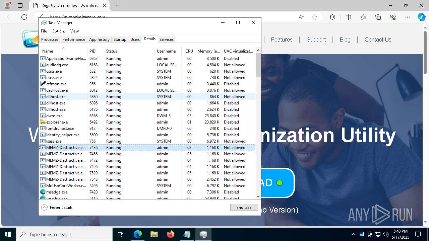Open Edge tab actions menu icon

pyautogui.click(x=20, y=5)
